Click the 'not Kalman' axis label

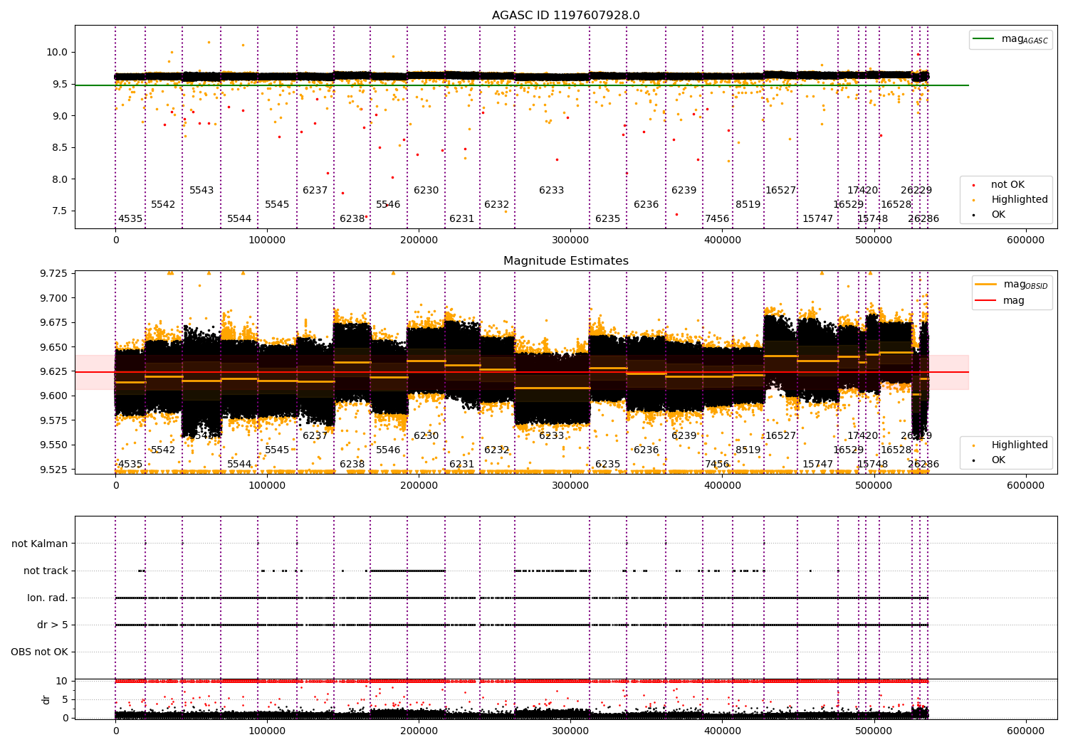40,544
